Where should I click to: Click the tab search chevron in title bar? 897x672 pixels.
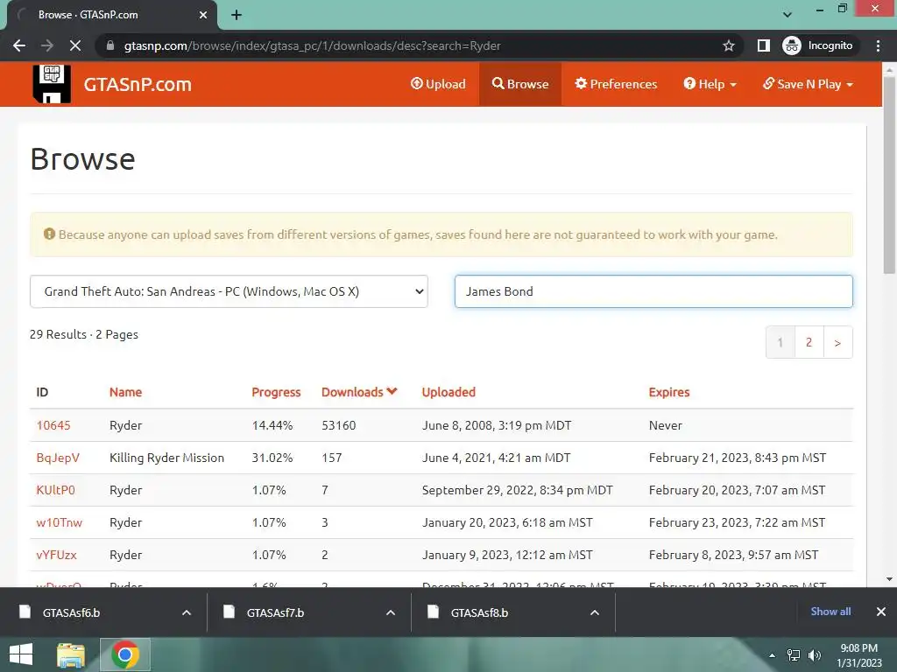(788, 15)
